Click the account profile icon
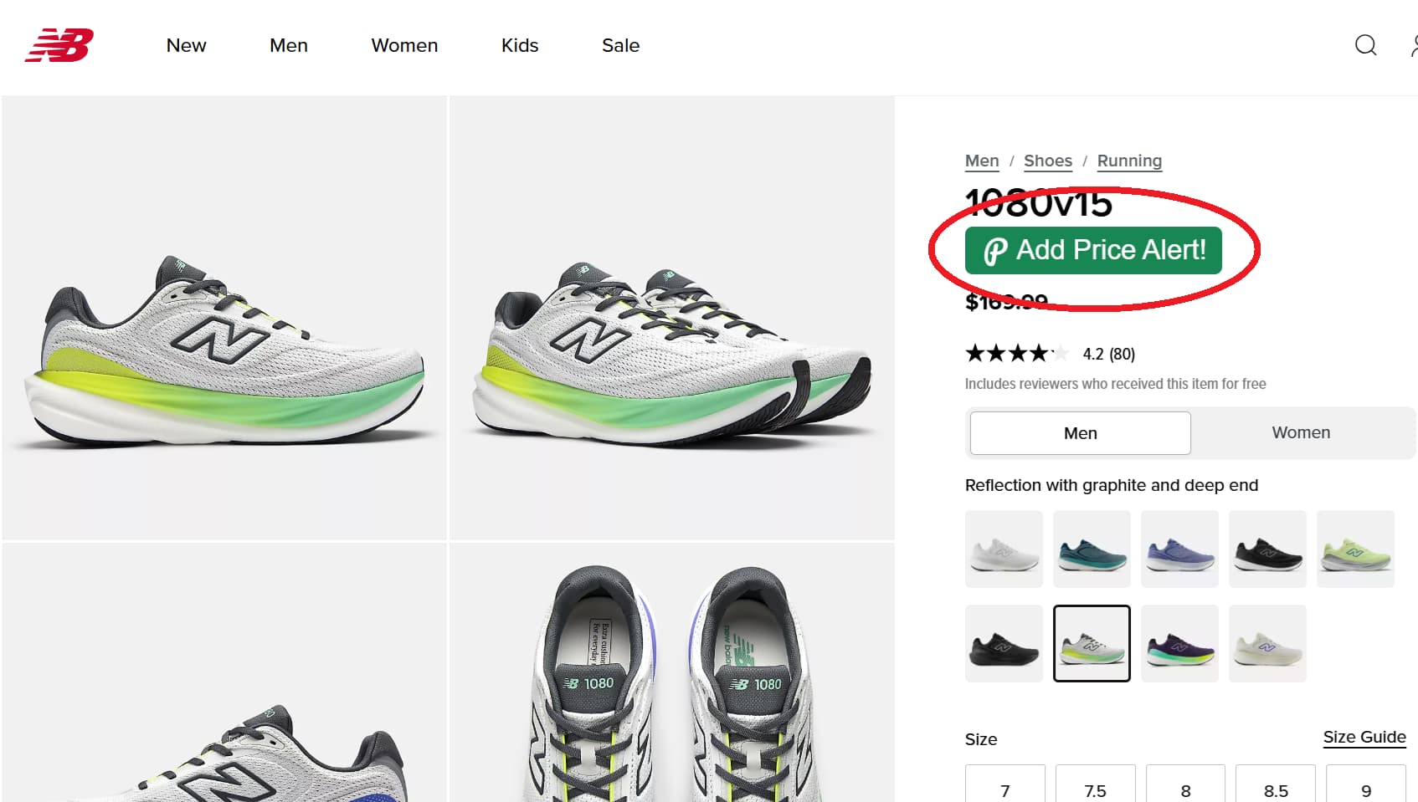The height and width of the screenshot is (802, 1418). pos(1414,46)
